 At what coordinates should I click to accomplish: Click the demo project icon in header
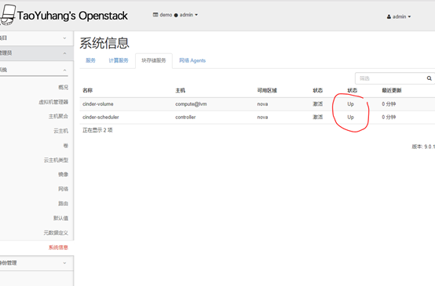tap(155, 15)
